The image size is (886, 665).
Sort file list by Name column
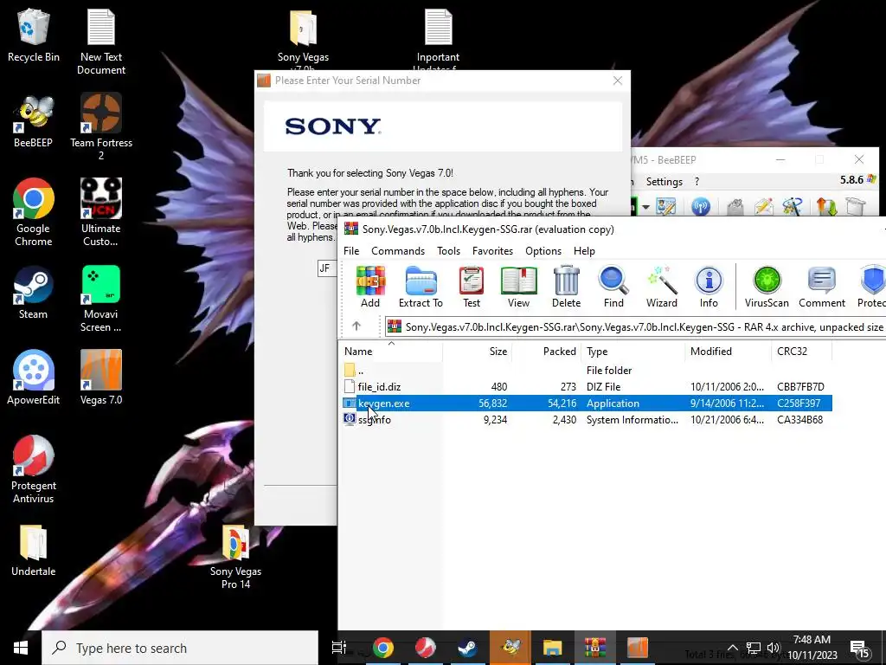click(x=390, y=352)
